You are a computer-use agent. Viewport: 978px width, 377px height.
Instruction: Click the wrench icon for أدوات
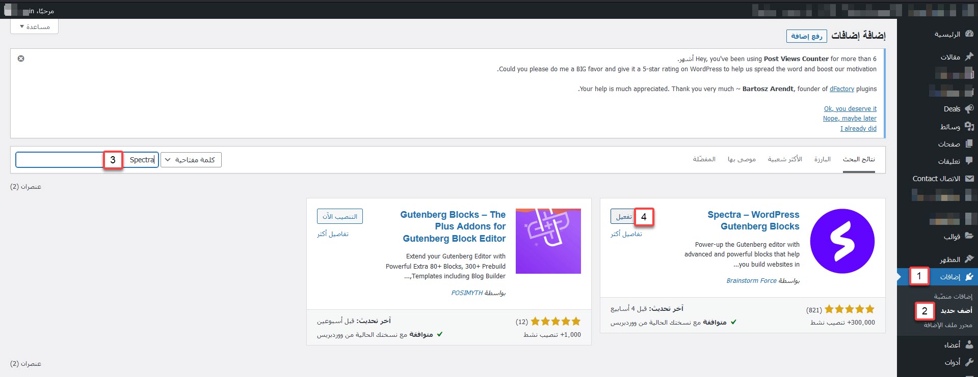tap(969, 362)
